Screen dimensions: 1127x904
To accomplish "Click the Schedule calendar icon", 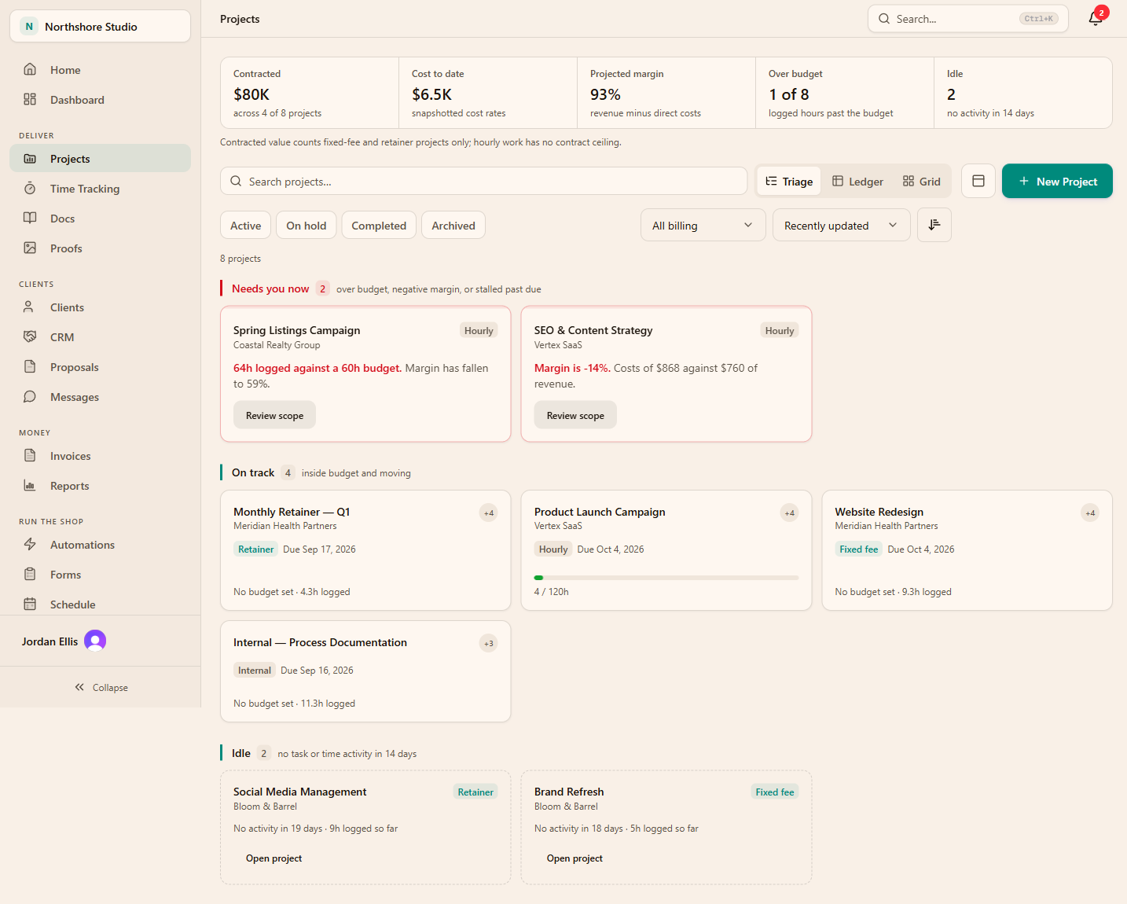I will click(30, 604).
